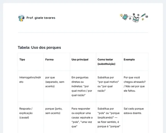This screenshot has width=166, height=133.
Task: Click the Uso principal column header
Action: 80,60
